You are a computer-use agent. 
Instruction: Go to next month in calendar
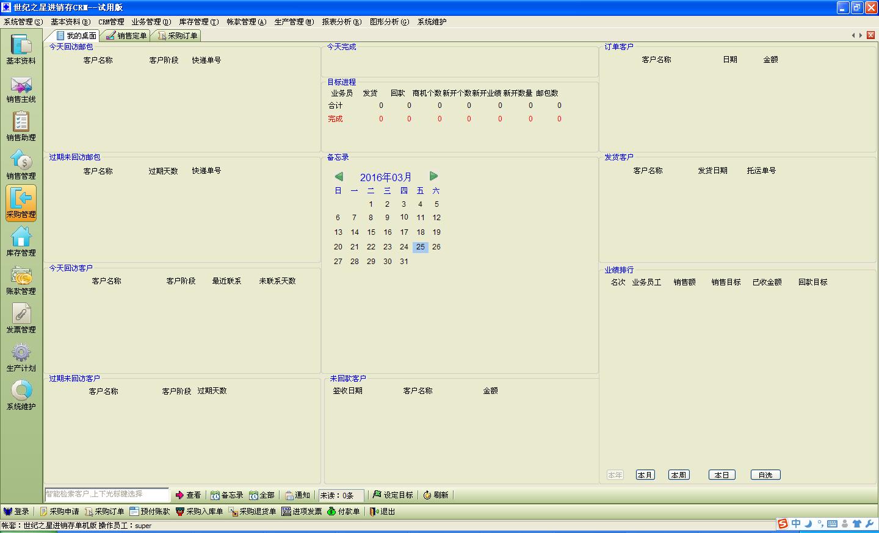(433, 176)
